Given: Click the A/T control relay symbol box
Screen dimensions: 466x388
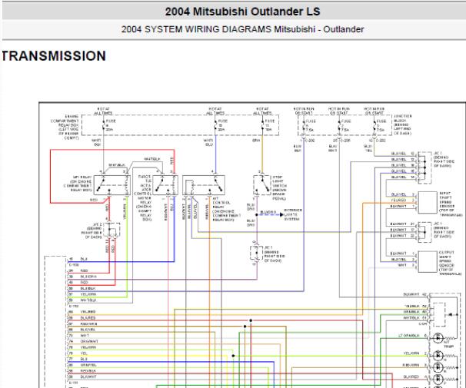Looking at the screenshot, I should [x=204, y=185].
